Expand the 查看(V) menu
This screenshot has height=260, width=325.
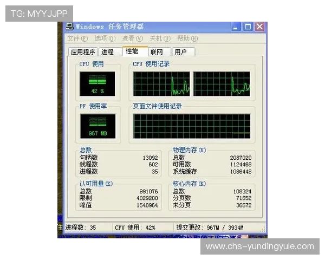[x=132, y=38]
